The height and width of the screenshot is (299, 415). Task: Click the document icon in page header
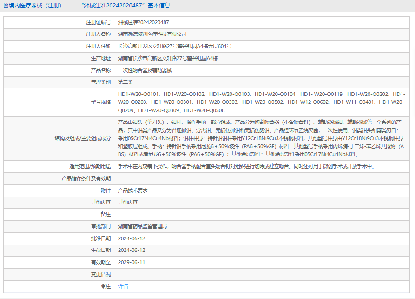click(x=6, y=6)
